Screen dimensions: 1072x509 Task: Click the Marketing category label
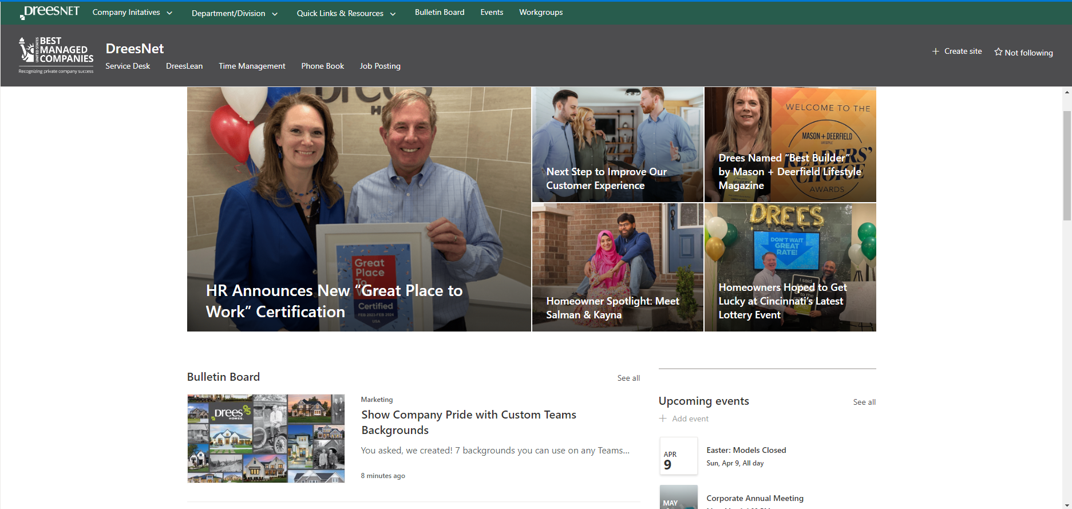coord(377,400)
